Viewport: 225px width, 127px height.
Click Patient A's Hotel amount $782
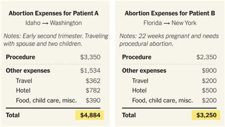point(93,90)
